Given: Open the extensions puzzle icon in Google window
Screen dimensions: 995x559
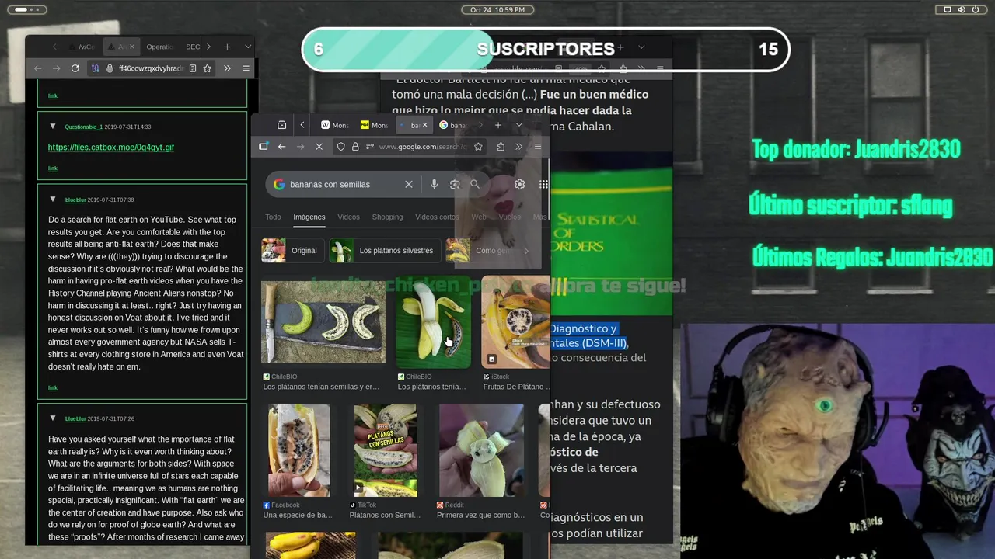Looking at the screenshot, I should point(501,147).
